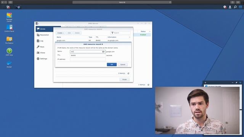The height and width of the screenshot is (137, 244).
Task: Click the browser back arrow
Action: tap(2, 2)
